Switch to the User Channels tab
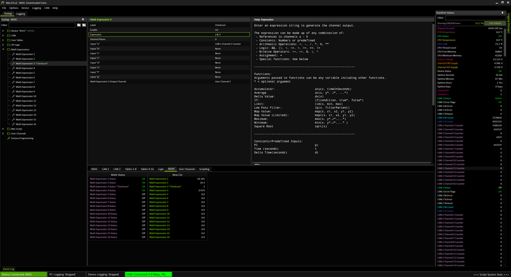This screenshot has height=277, width=511. 187,169
